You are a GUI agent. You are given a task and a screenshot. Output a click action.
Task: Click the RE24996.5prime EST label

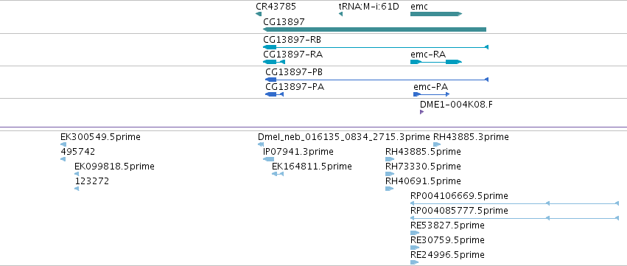coord(447,254)
